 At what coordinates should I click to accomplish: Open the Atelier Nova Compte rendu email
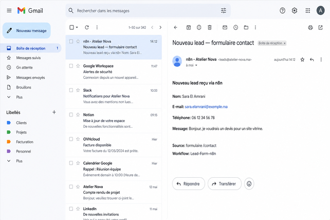[114, 192]
